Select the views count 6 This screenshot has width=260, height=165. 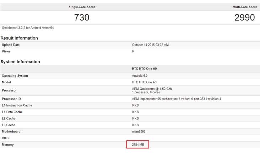pos(133,51)
